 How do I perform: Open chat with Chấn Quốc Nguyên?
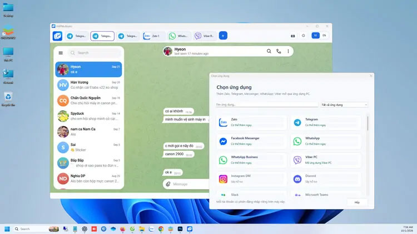point(88,100)
